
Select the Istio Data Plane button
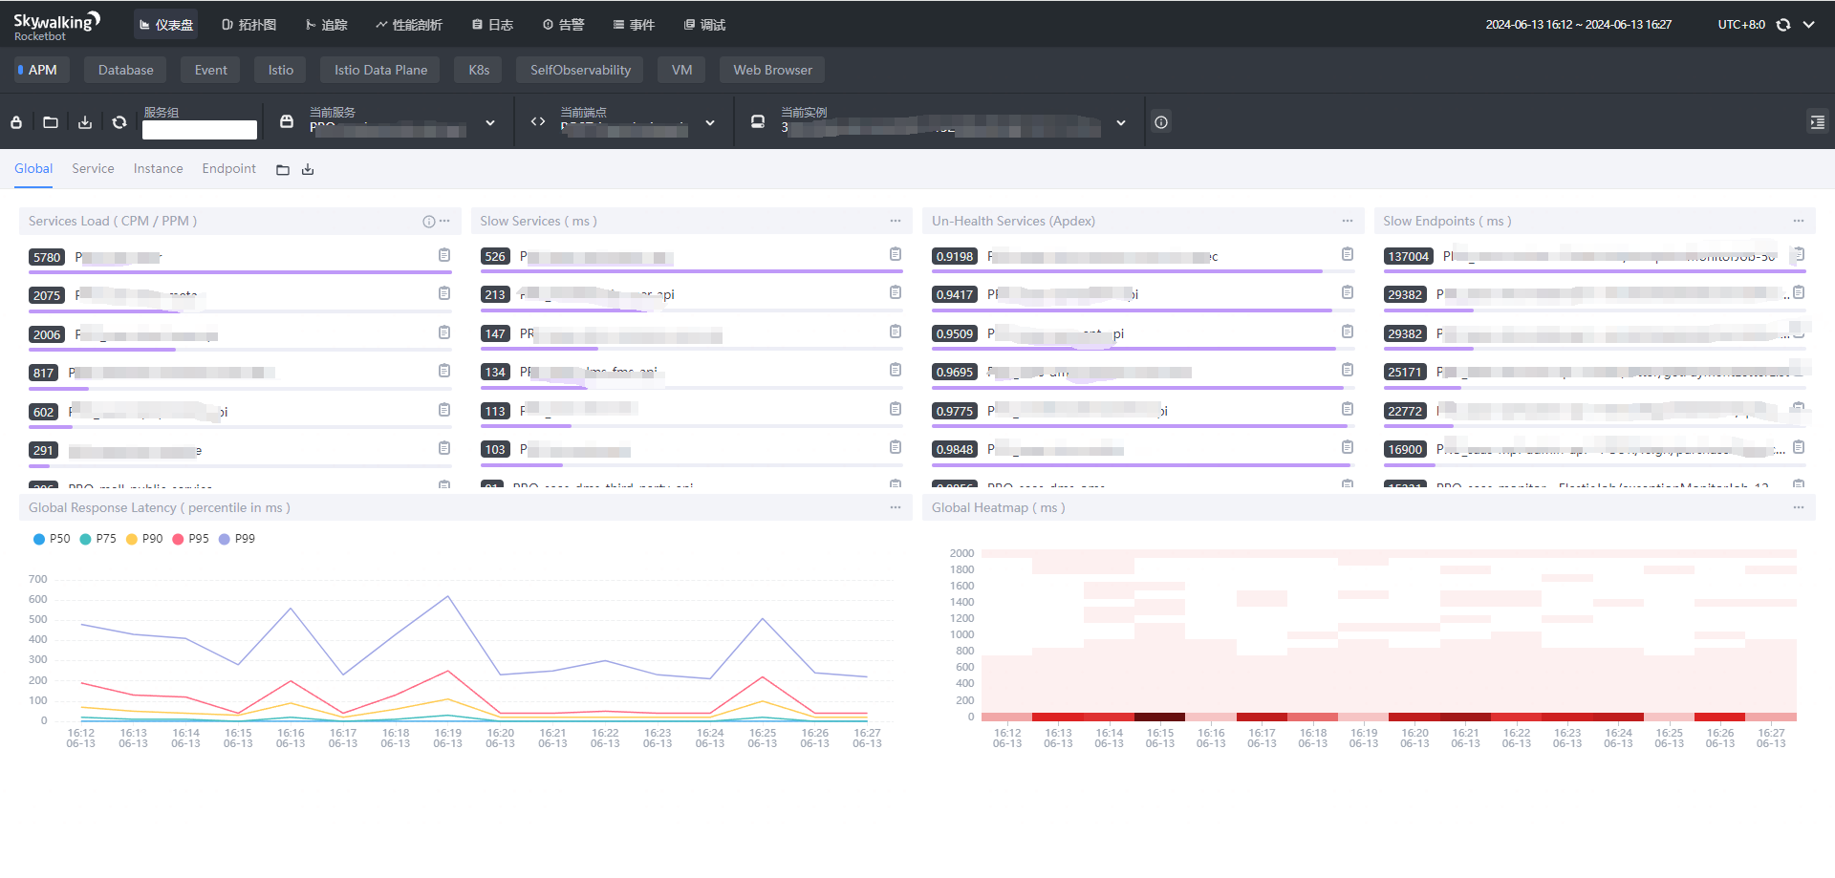coord(380,70)
